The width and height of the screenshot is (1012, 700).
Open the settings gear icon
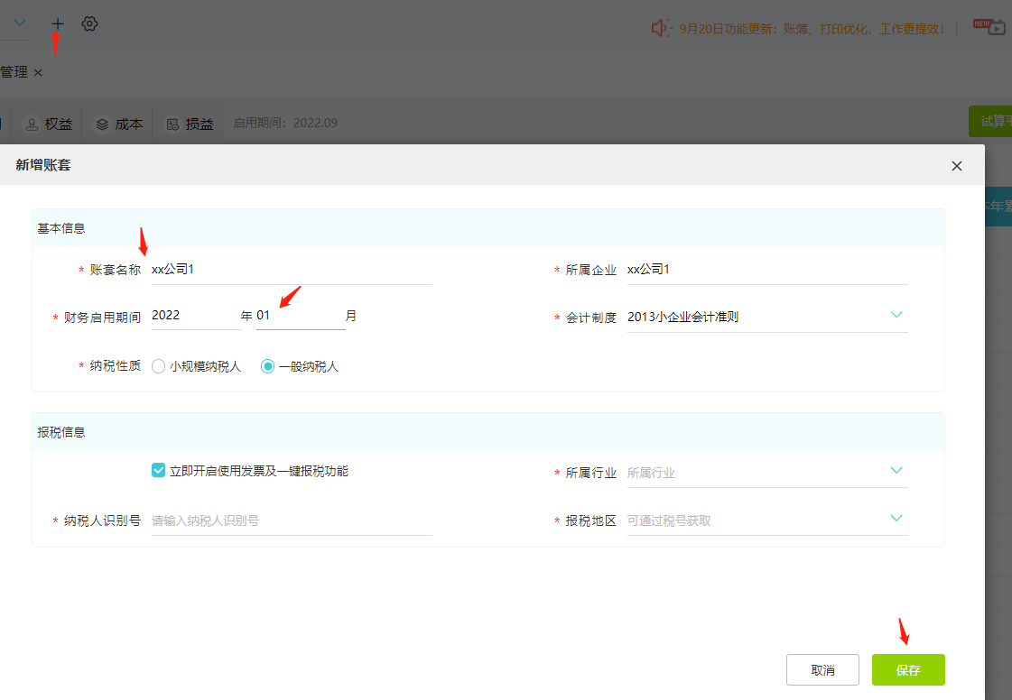[89, 23]
